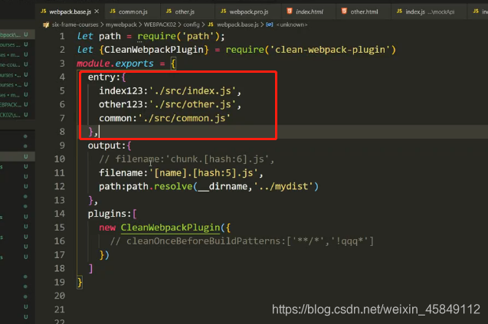Click path.resolve on line 12
488x324 pixels.
tap(159, 186)
